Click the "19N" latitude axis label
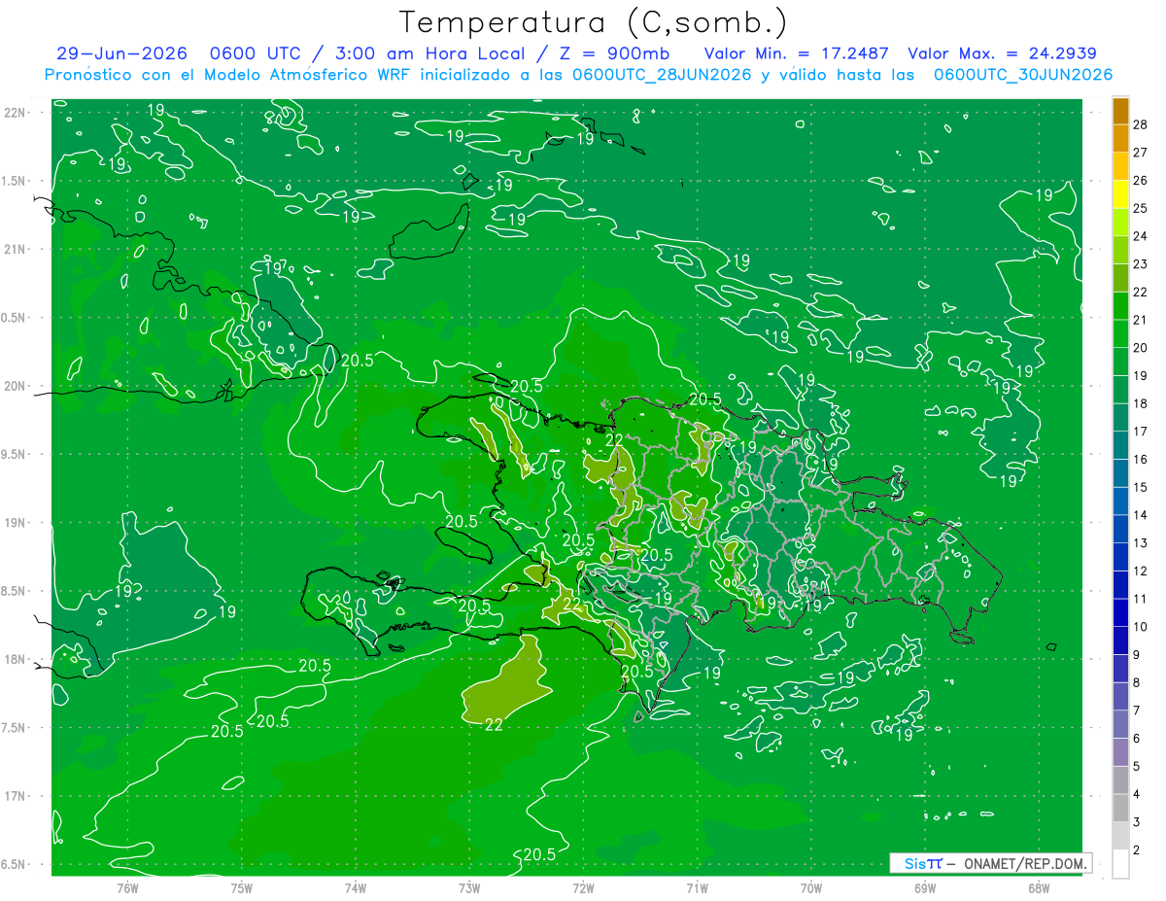 click(17, 522)
